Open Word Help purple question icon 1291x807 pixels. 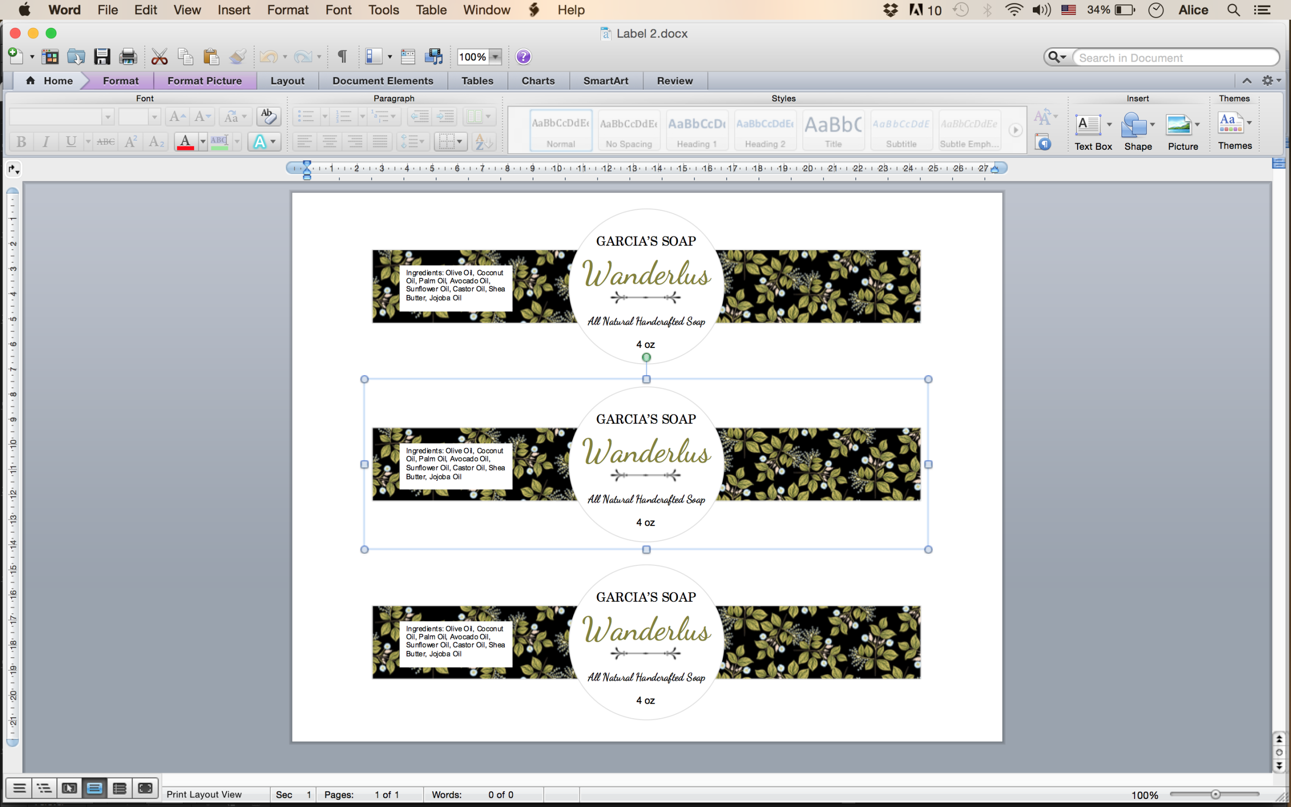523,56
